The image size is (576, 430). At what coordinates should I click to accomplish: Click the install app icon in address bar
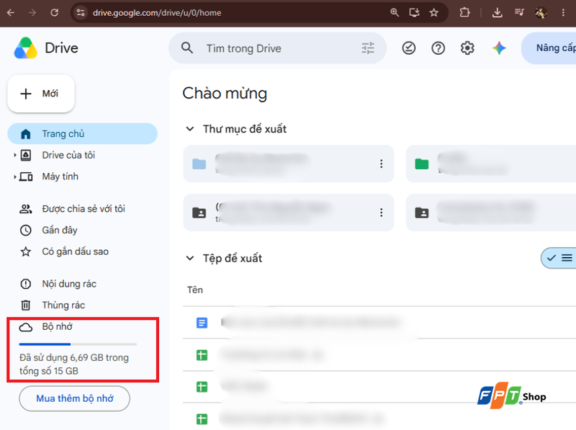pos(415,13)
